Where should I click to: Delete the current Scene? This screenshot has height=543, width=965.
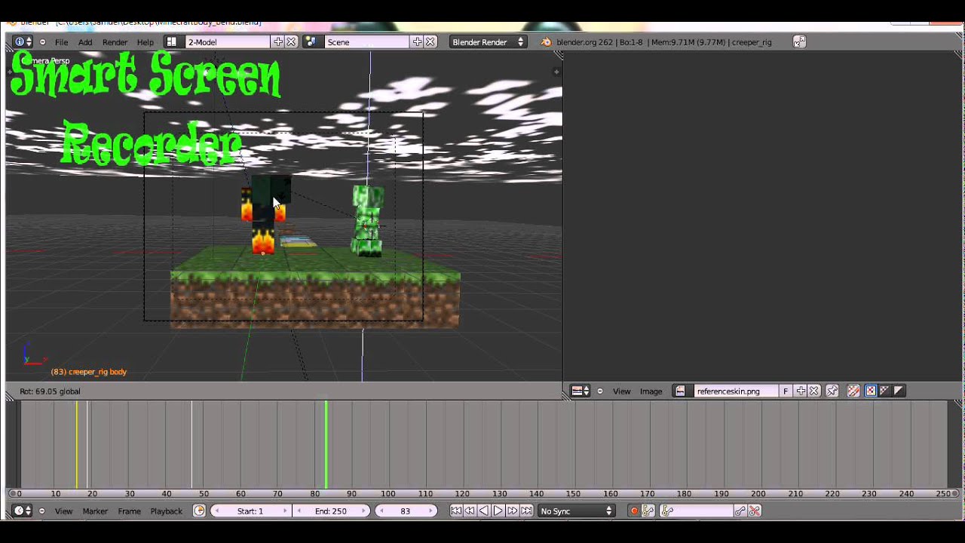click(x=430, y=42)
